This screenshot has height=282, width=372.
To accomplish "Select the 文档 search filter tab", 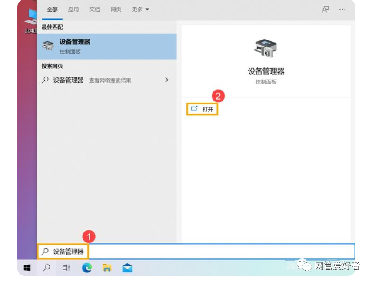I will coord(95,9).
